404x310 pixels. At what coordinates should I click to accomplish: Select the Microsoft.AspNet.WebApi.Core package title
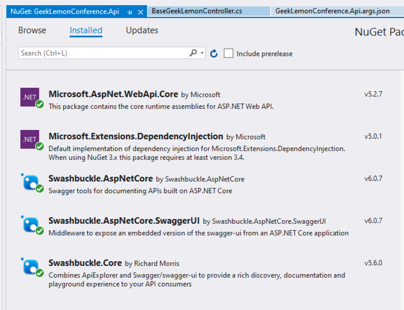[113, 94]
